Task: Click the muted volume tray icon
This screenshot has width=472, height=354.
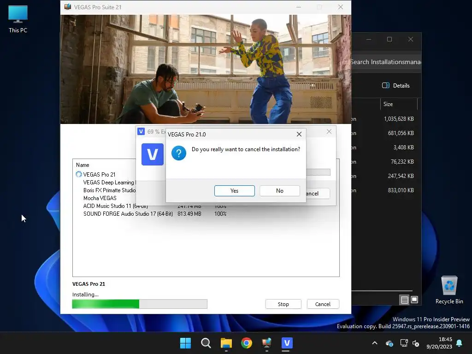Action: click(416, 343)
